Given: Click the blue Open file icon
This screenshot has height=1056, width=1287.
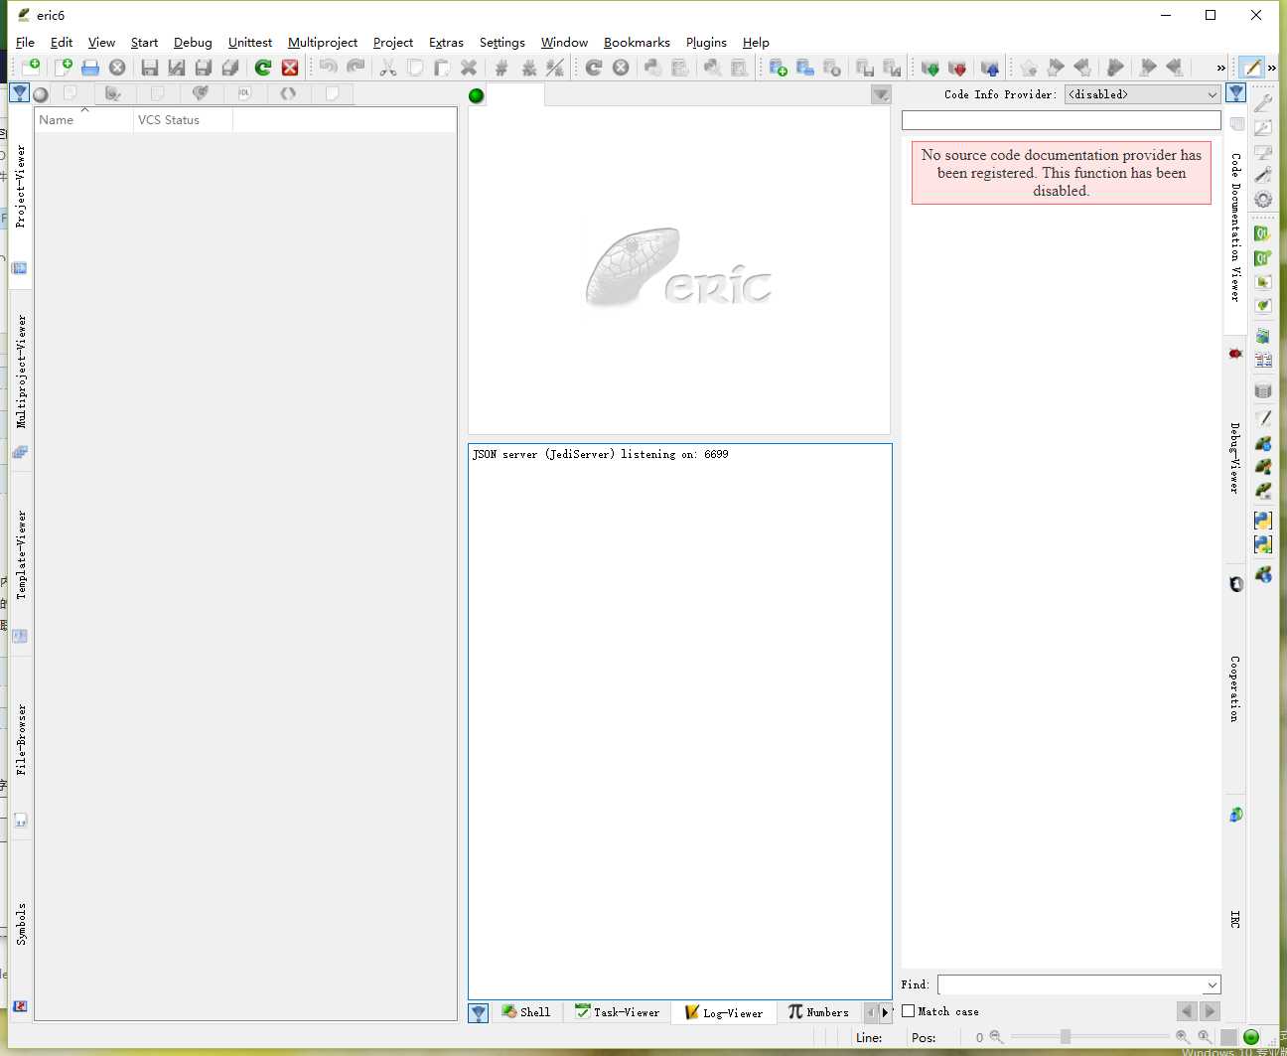Looking at the screenshot, I should coord(90,67).
